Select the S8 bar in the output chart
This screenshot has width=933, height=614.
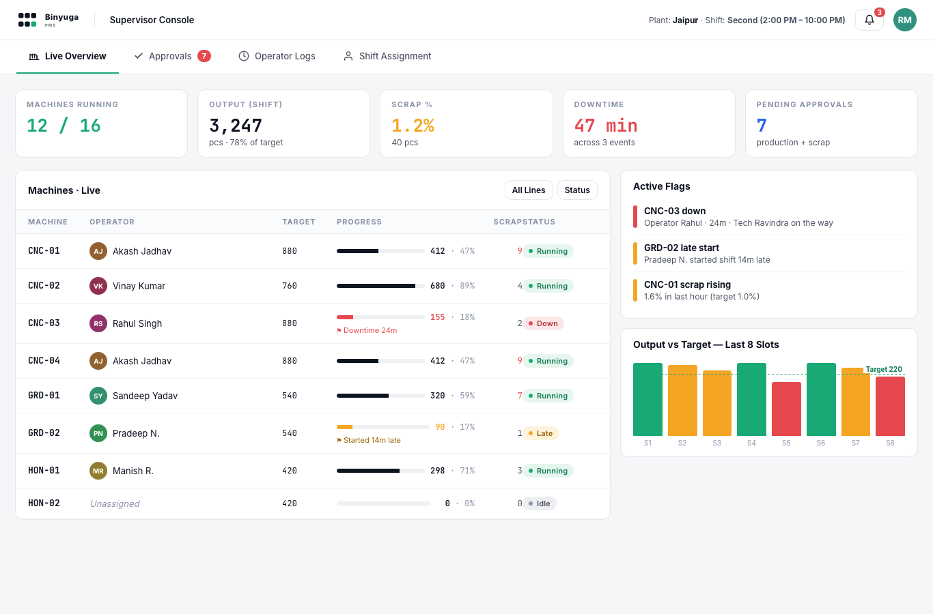(x=890, y=406)
